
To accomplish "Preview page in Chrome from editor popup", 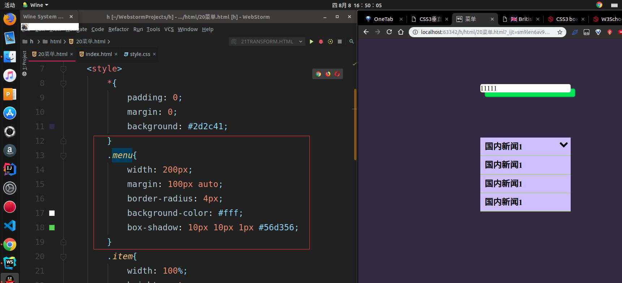I will (x=318, y=74).
